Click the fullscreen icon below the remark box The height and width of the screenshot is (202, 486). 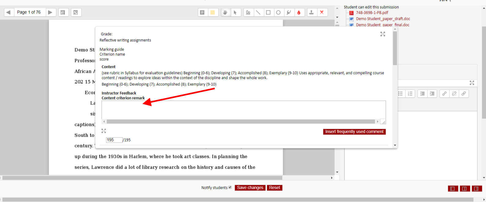pos(104,131)
